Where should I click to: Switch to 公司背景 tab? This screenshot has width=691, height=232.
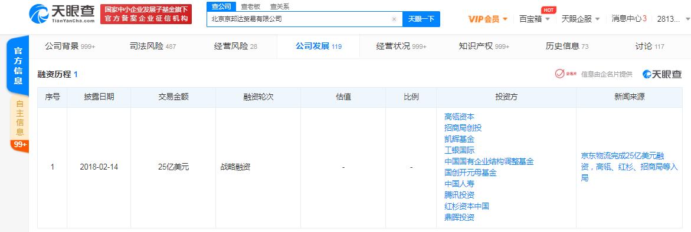pos(70,46)
